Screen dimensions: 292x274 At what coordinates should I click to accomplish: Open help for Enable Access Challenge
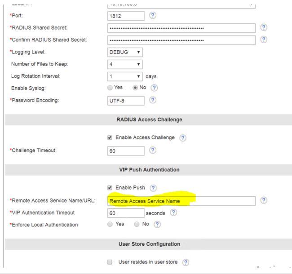click(183, 137)
